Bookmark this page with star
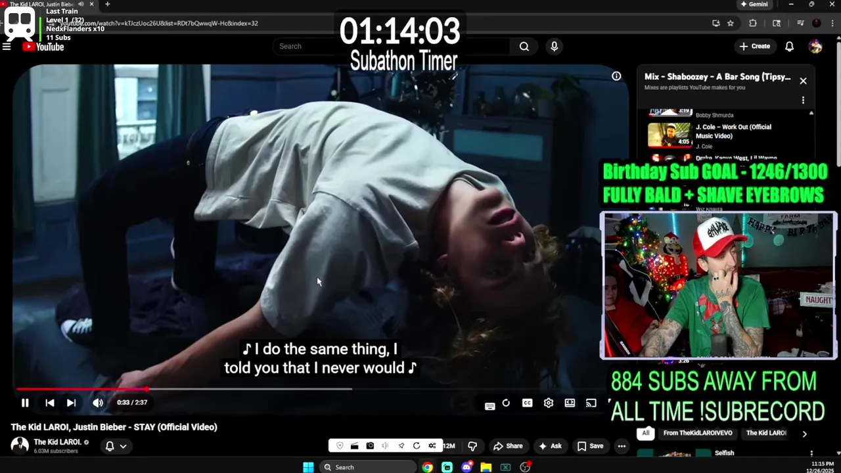The width and height of the screenshot is (841, 473). (731, 23)
